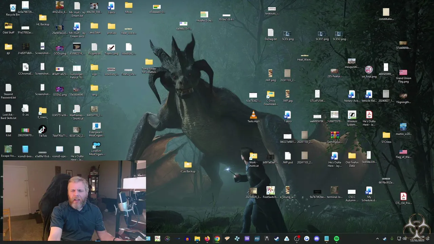Select the SCEV1.png image
This screenshot has width=434, height=244.
[x=322, y=36]
